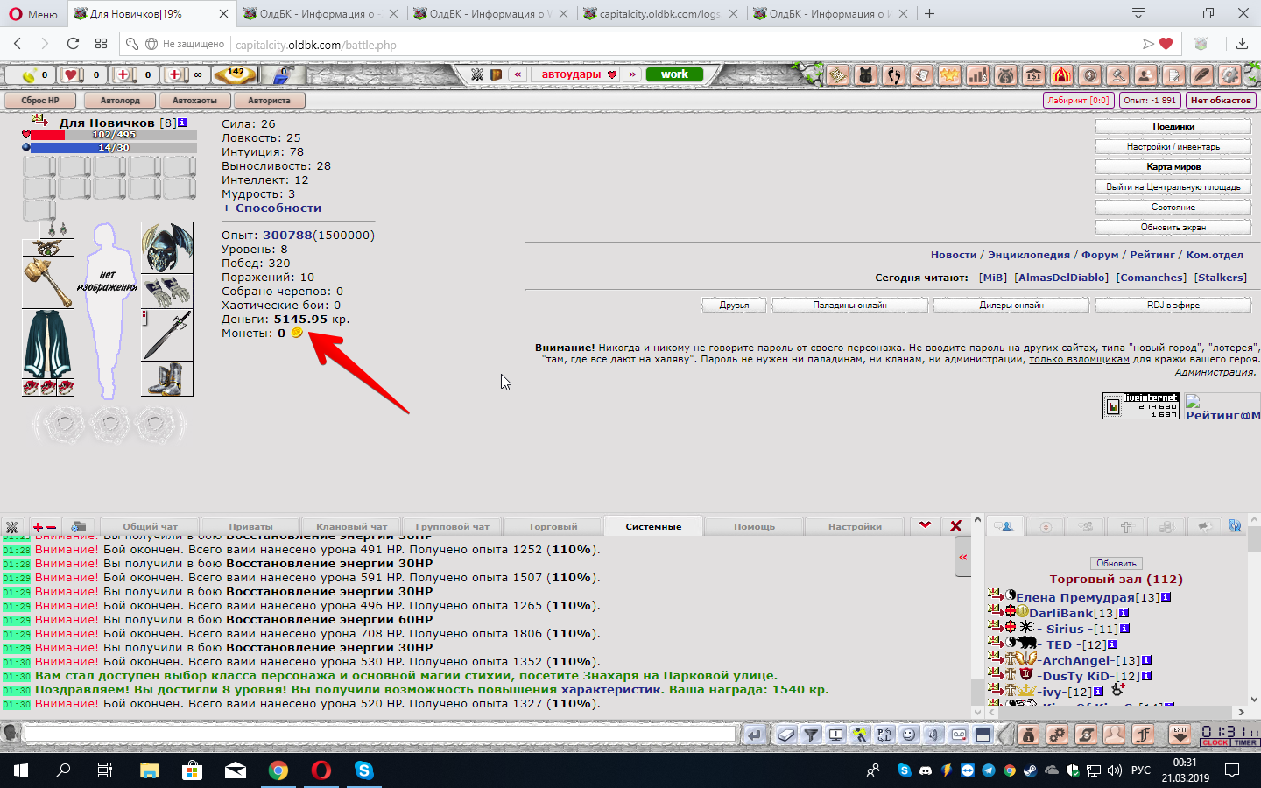Click the F forum icon in bottom bar
The image size is (1261, 788).
1143,735
